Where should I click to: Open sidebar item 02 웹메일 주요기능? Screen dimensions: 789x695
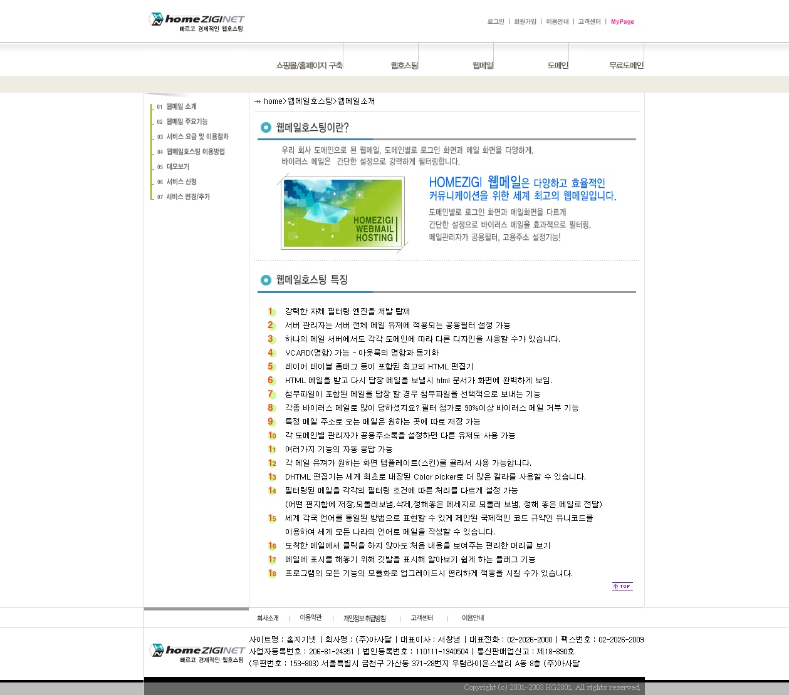point(186,121)
